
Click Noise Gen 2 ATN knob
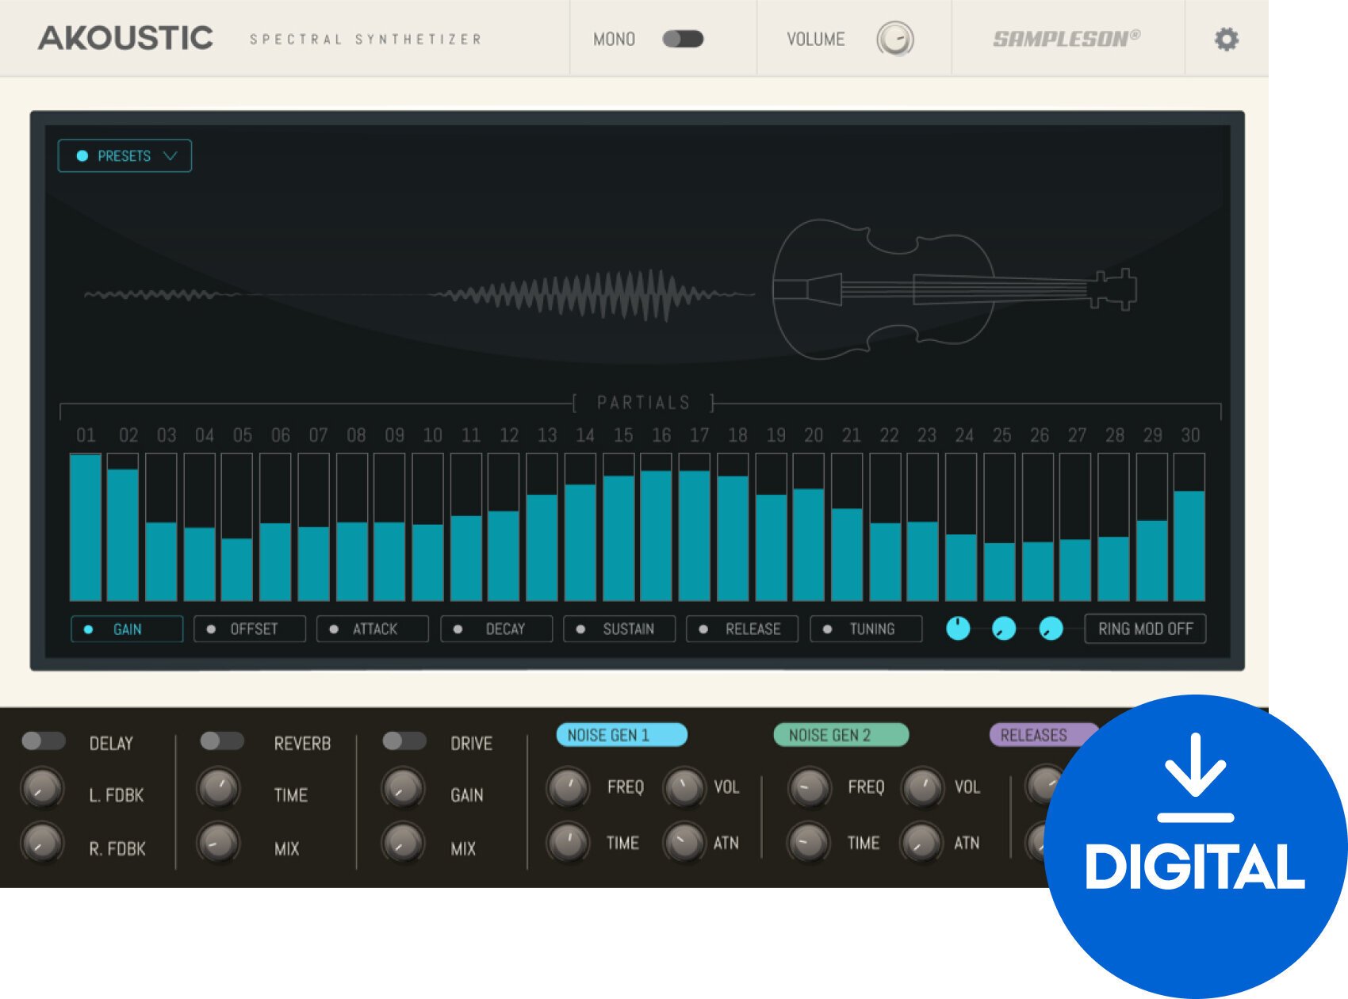[x=922, y=842]
